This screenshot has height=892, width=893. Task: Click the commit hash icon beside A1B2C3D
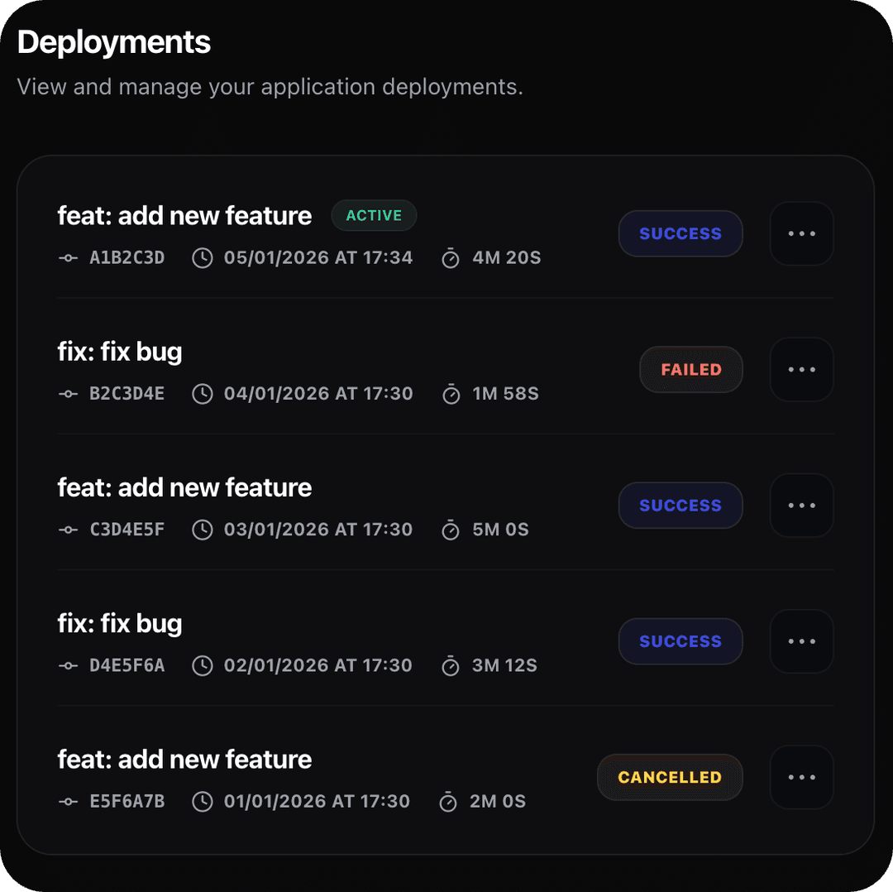68,257
